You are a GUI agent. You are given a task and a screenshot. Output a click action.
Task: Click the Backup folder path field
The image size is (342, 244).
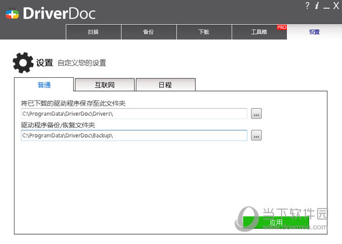(134, 135)
